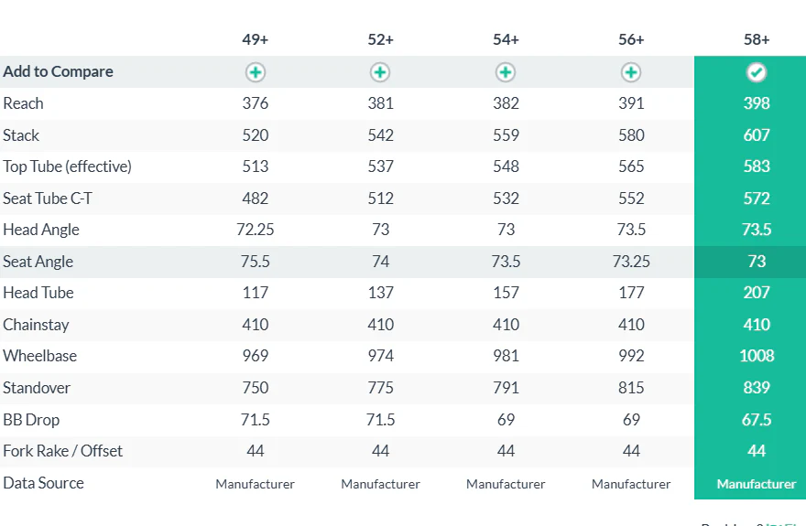Click the Add to Compare label
806x526 pixels.
tap(58, 72)
